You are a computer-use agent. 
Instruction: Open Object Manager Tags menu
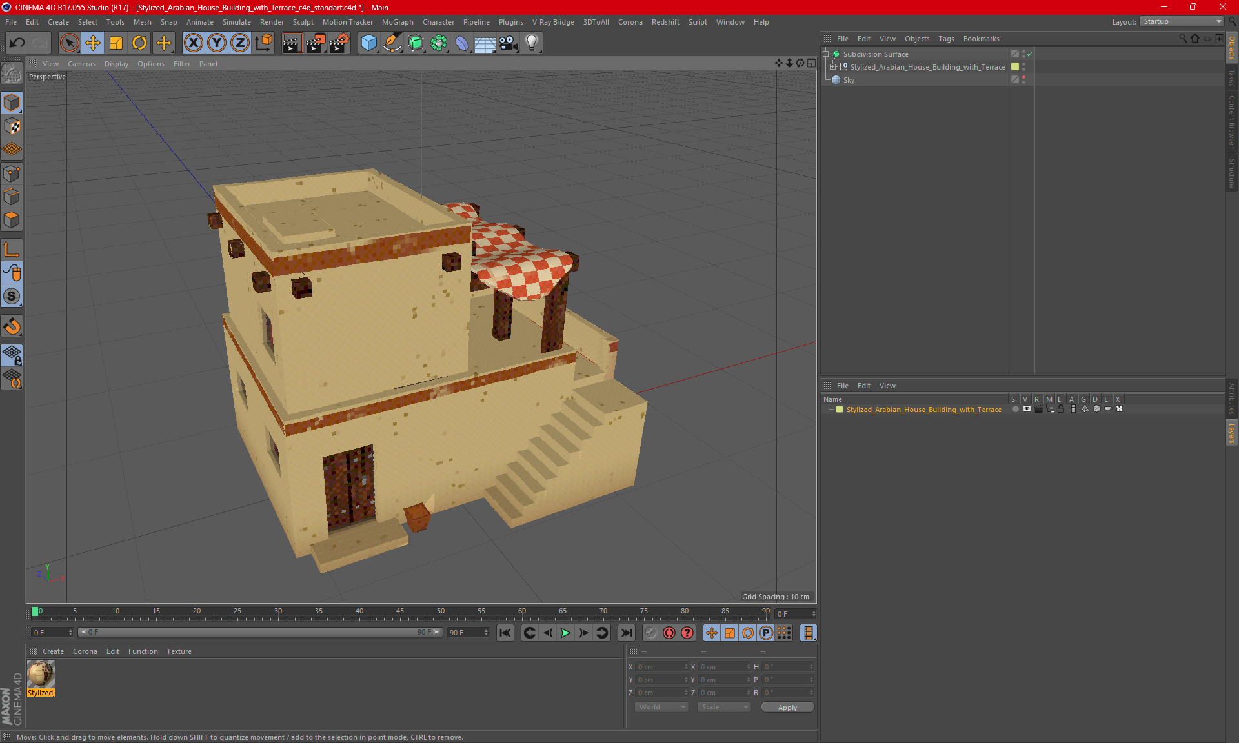(x=946, y=39)
